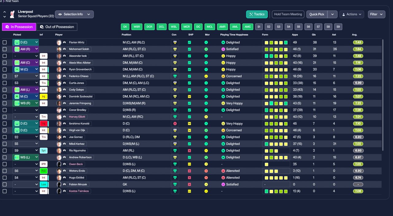Tick the checkbox for Mohamed Salah

(5, 49)
